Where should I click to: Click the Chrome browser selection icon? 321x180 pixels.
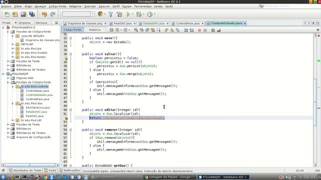coord(100,14)
